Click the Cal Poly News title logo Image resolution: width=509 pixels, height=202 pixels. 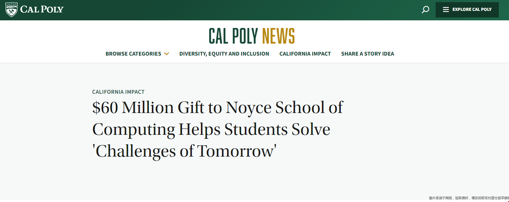point(252,36)
